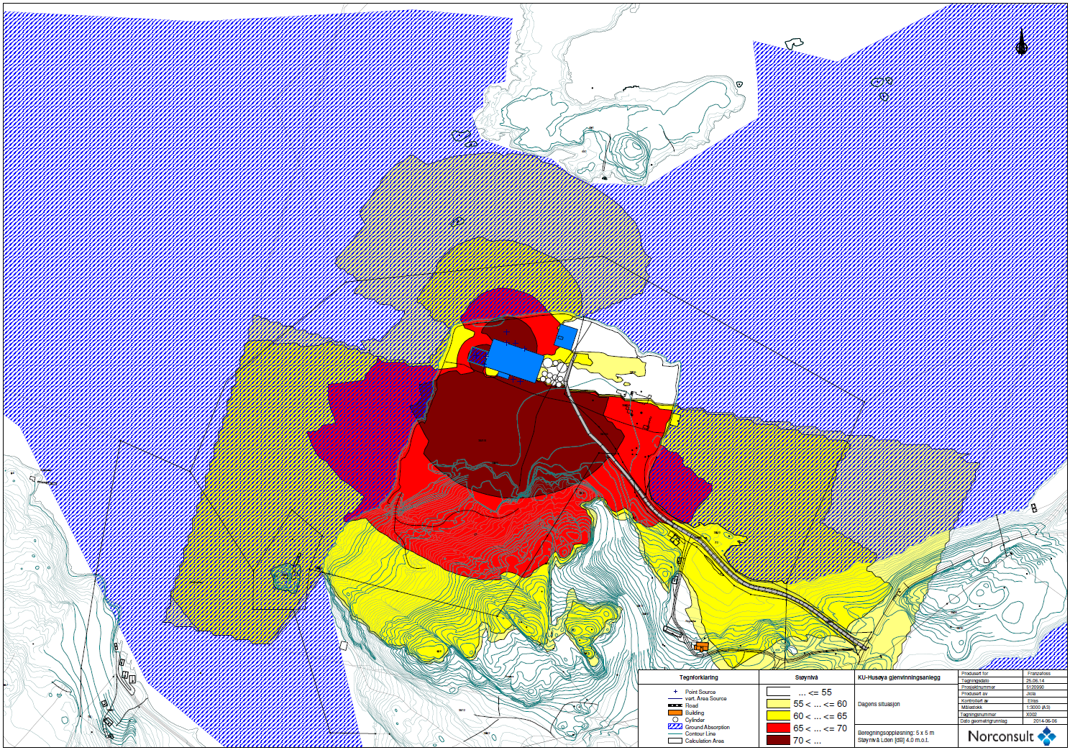The width and height of the screenshot is (1070, 750).
Task: Click the "Contour Line" legend label
Action: click(700, 733)
